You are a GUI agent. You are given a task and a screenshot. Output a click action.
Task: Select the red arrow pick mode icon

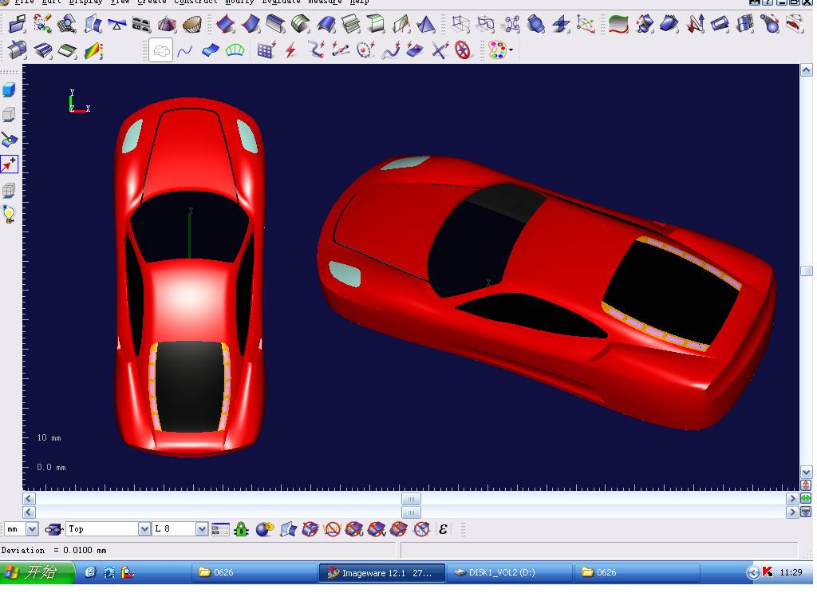pos(9,164)
